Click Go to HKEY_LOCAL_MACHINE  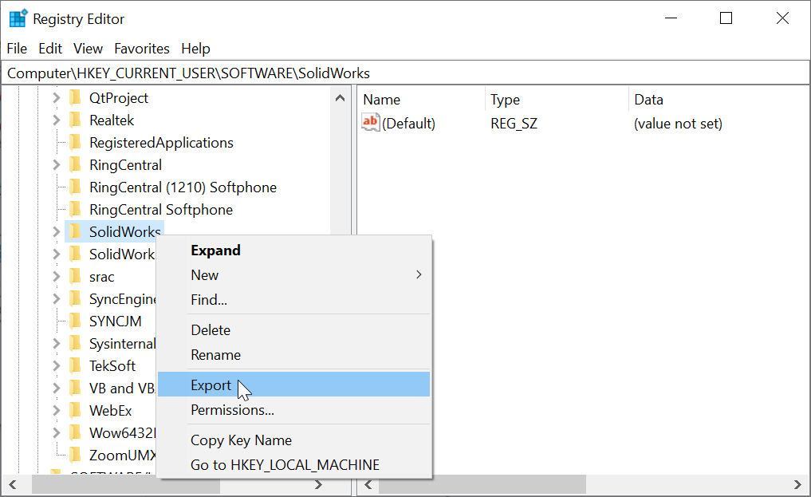[284, 464]
